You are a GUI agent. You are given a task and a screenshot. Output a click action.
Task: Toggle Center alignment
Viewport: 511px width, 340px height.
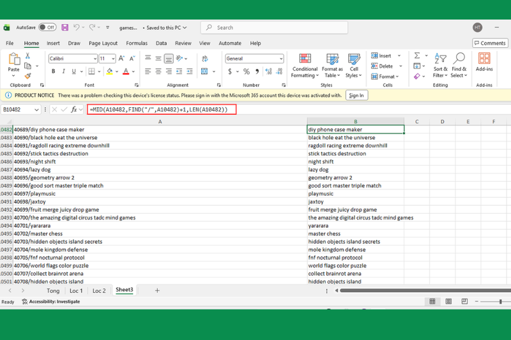coord(158,71)
